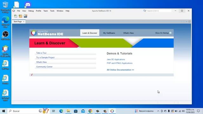Click the network icon in system tray
Viewport: 203px width, 114px height.
[180, 111]
